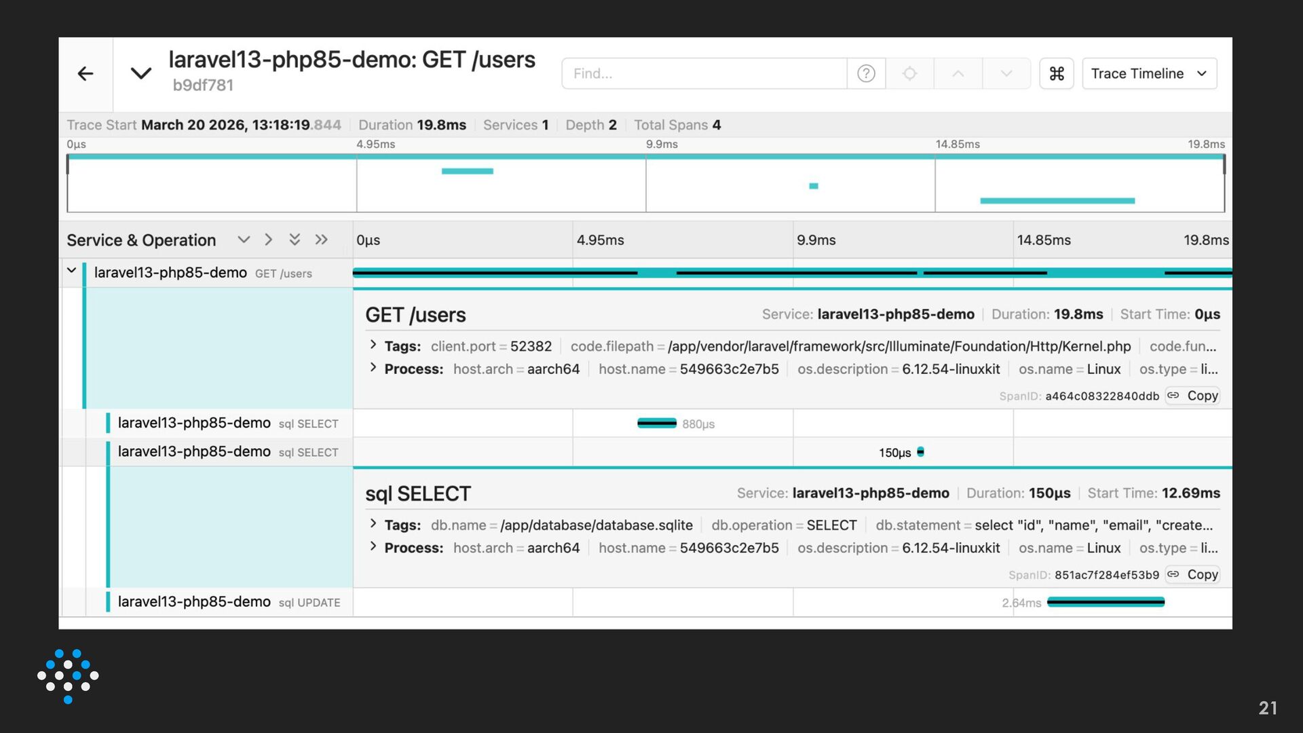Click the focus on search matches target icon

click(x=909, y=73)
